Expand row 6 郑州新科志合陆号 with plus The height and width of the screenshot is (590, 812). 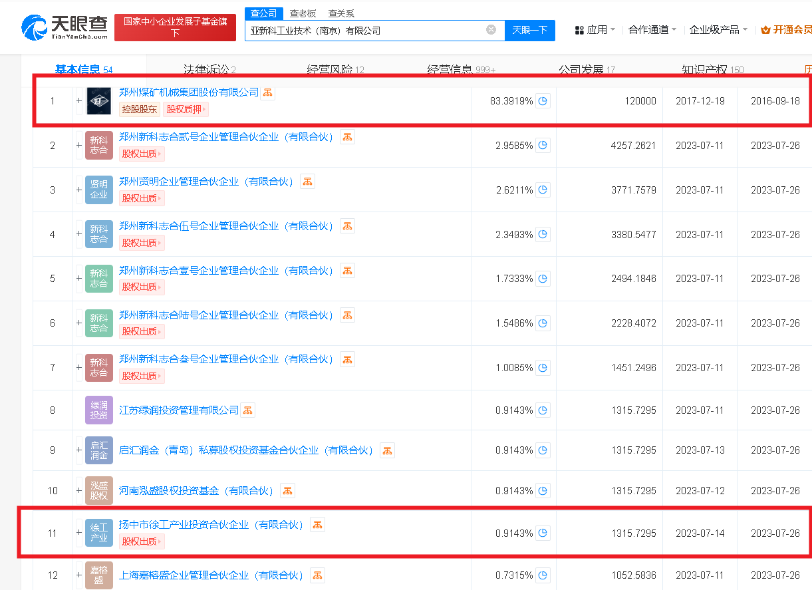pos(79,323)
